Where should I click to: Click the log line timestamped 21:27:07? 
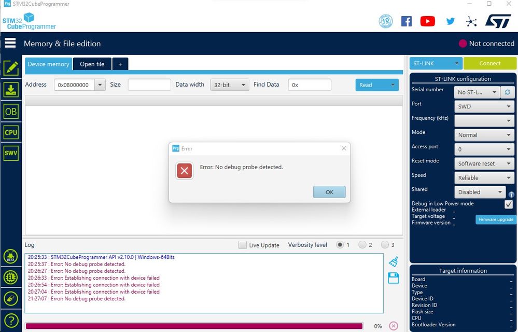tap(77, 299)
